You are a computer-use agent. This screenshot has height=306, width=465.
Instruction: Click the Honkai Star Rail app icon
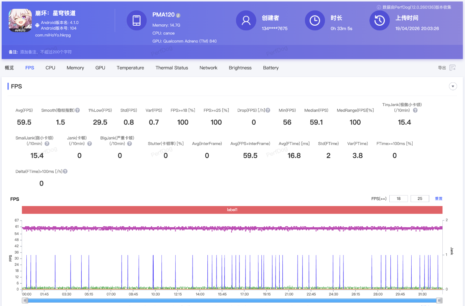pyautogui.click(x=20, y=21)
